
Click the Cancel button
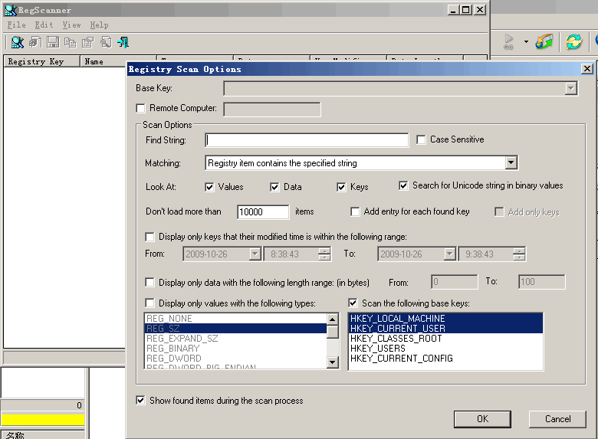[557, 419]
